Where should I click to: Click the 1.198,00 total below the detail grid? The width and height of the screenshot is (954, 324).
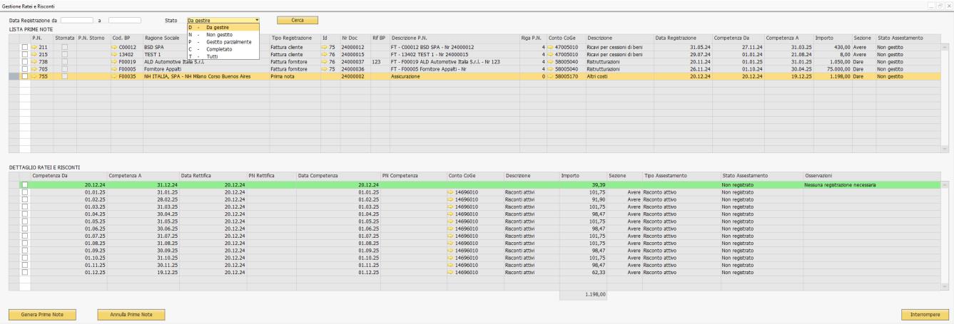[x=584, y=293]
